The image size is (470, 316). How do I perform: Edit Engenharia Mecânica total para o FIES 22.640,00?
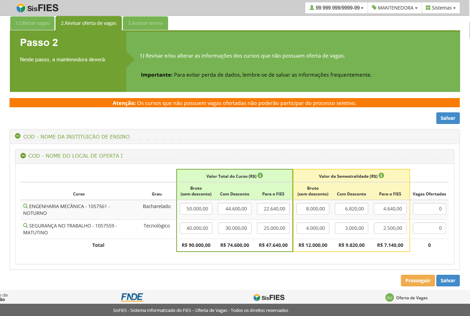pyautogui.click(x=273, y=209)
